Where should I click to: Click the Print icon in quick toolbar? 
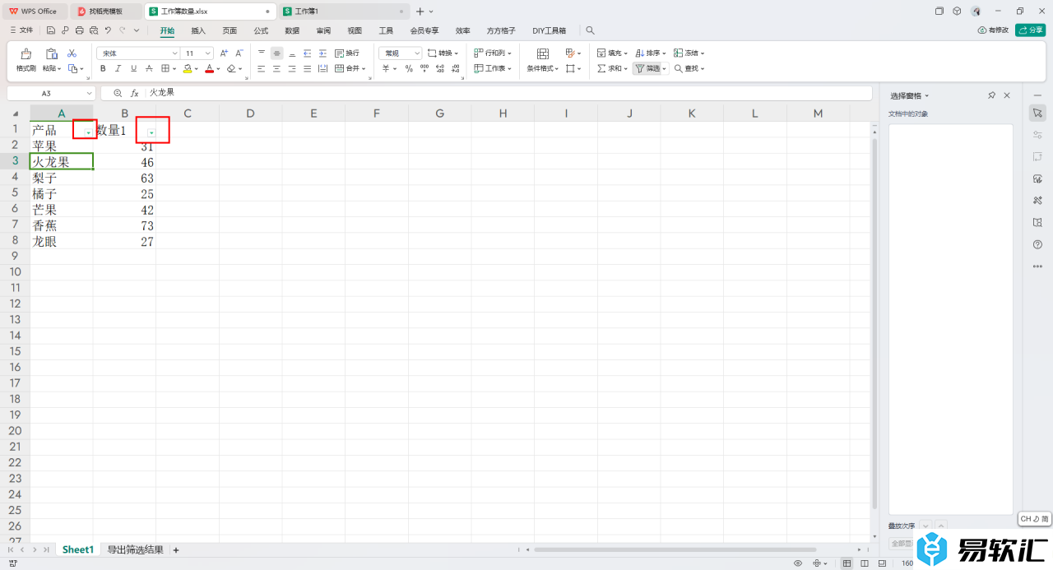(x=79, y=30)
